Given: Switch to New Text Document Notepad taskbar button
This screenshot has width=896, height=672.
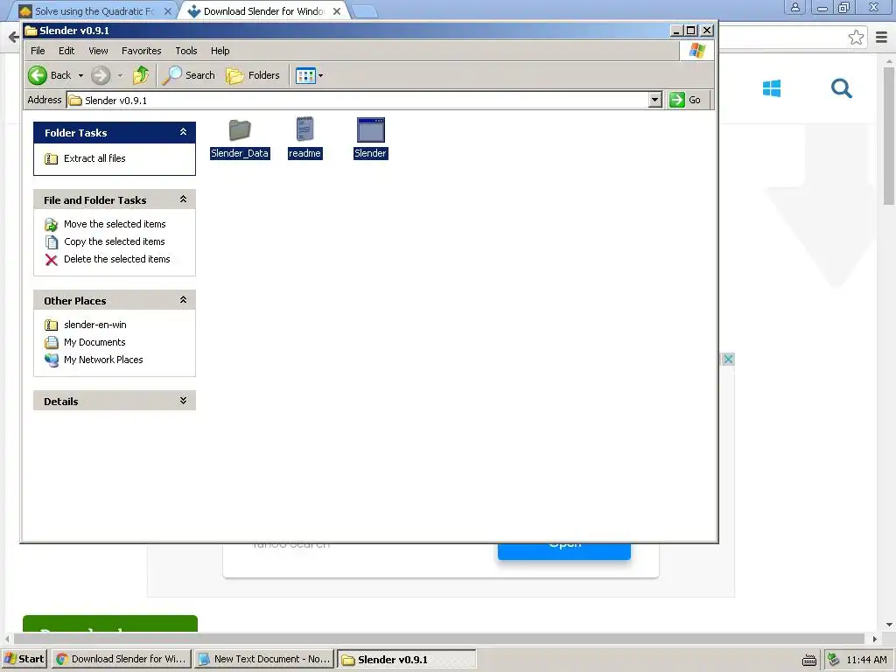Looking at the screenshot, I should tap(264, 659).
